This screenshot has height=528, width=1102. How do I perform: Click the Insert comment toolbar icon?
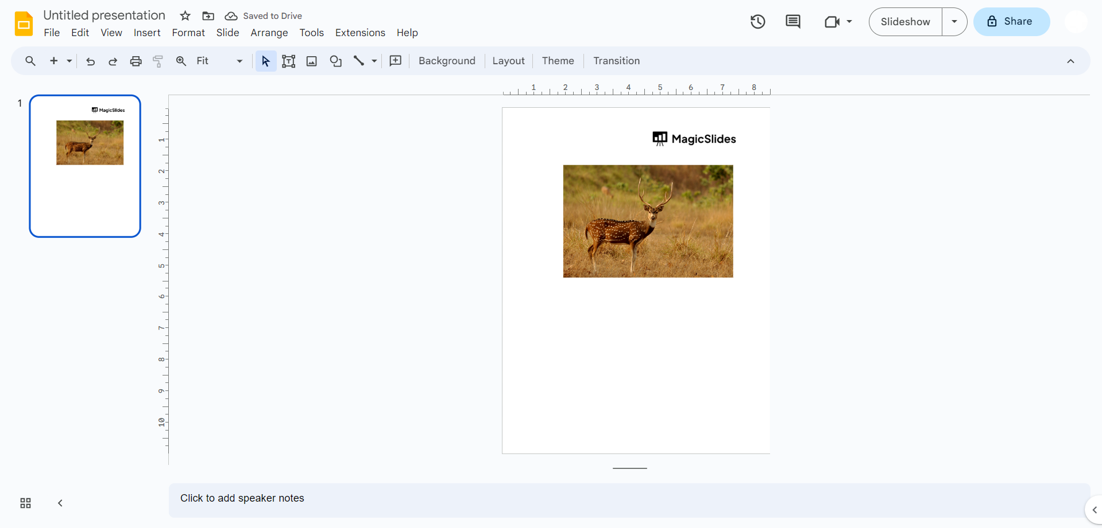tap(395, 61)
